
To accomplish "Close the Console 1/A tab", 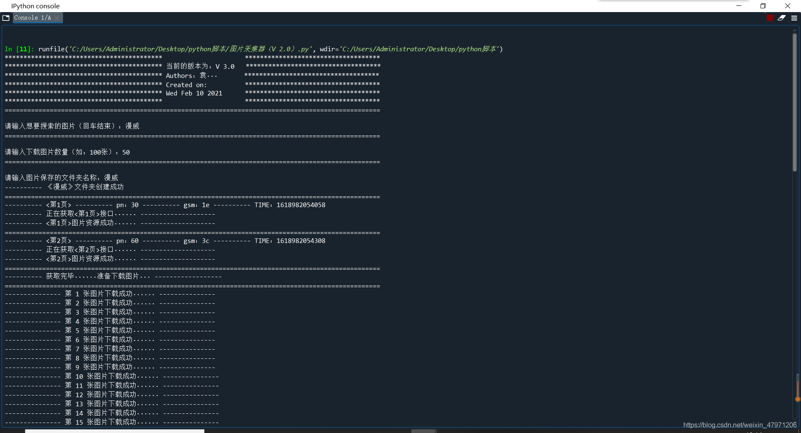I will click(57, 18).
